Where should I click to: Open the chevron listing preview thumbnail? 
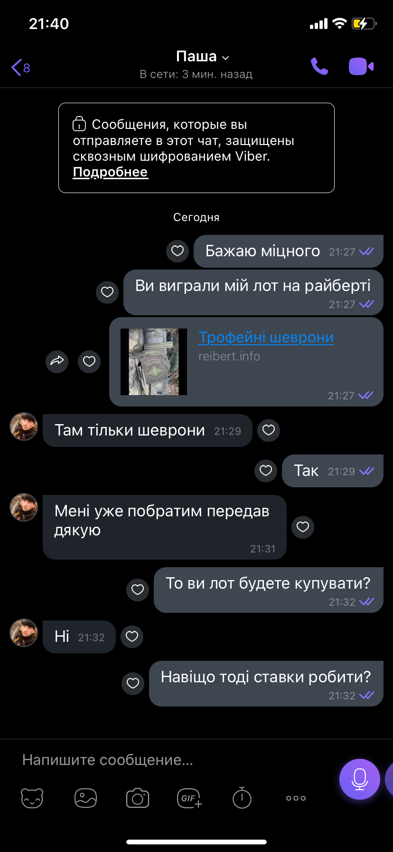pyautogui.click(x=154, y=362)
